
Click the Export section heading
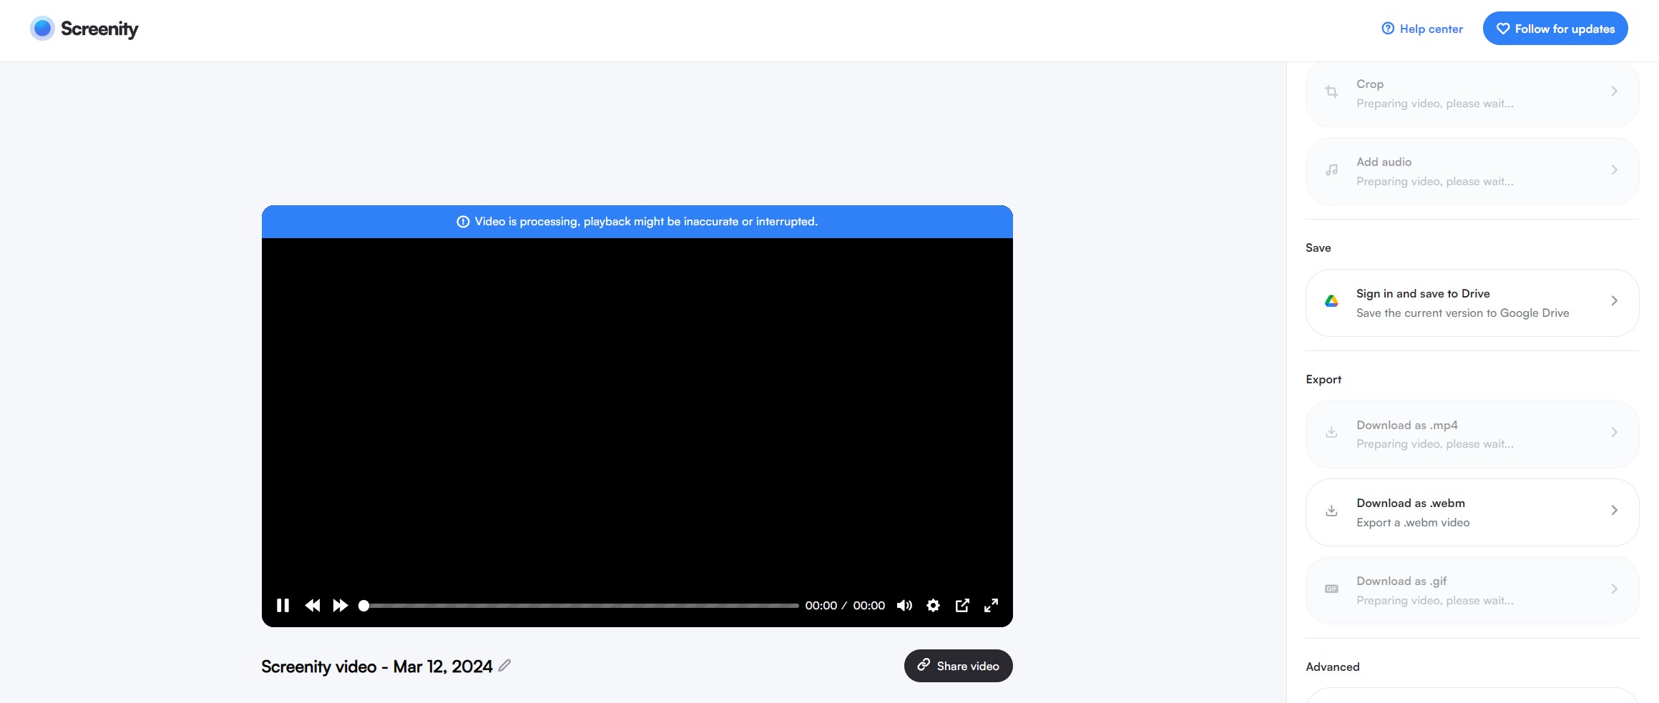pos(1323,379)
